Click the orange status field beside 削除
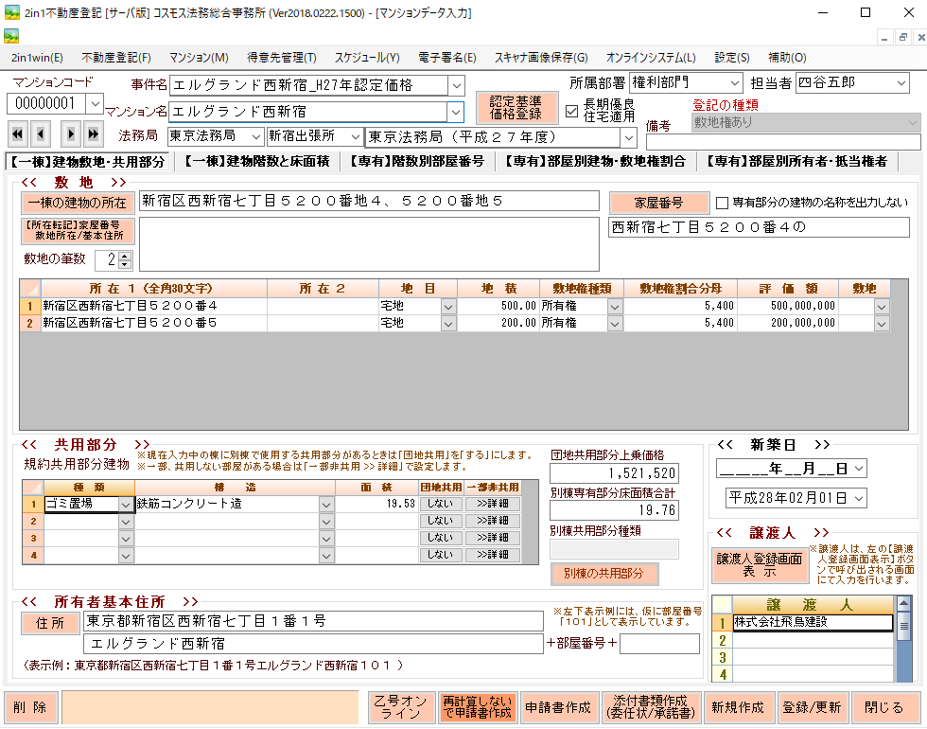 tap(213, 707)
